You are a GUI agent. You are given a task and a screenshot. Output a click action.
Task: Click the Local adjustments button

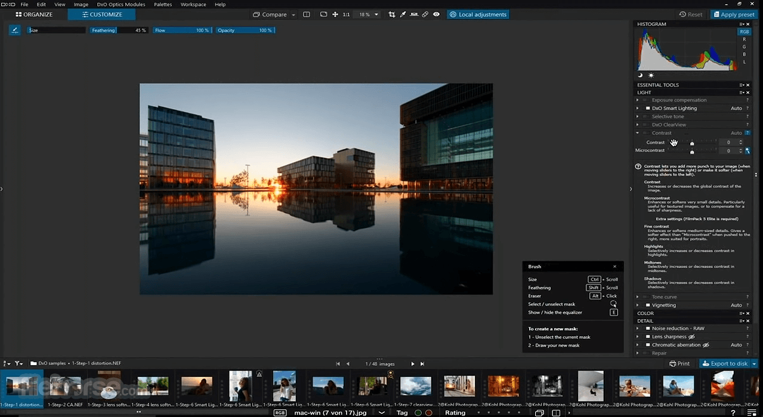(478, 14)
